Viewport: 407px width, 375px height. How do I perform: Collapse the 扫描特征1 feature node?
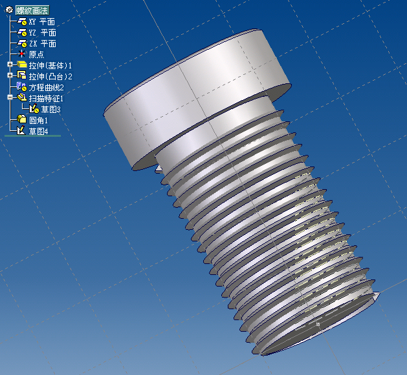pos(10,97)
